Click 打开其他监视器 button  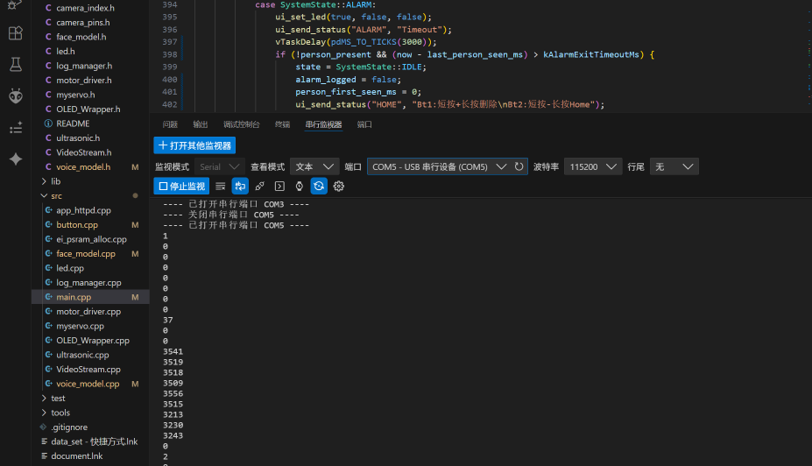[194, 145]
